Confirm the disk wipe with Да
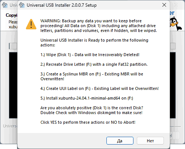Viewport: 185px width, 149px height. (120, 141)
